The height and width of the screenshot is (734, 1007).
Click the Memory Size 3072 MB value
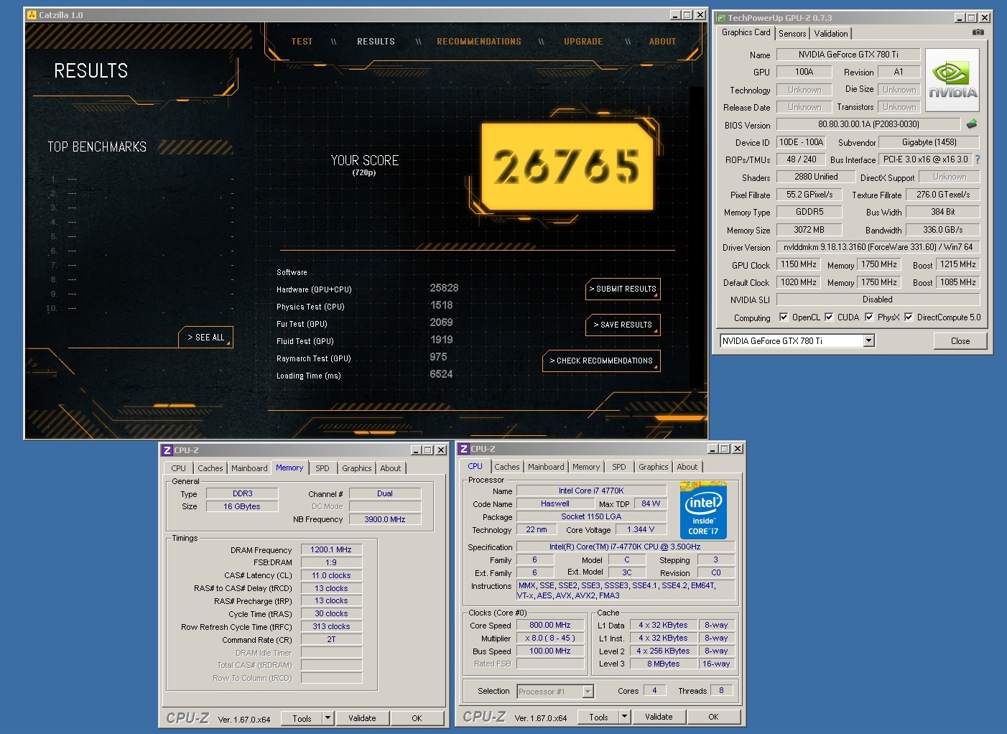click(809, 230)
